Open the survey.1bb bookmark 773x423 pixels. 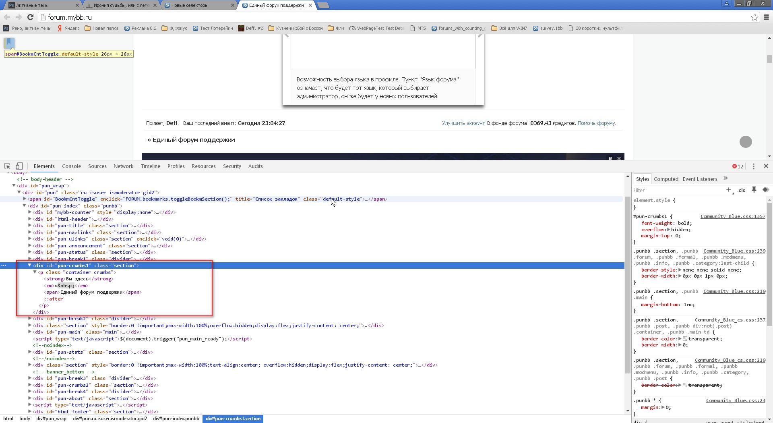tap(548, 28)
